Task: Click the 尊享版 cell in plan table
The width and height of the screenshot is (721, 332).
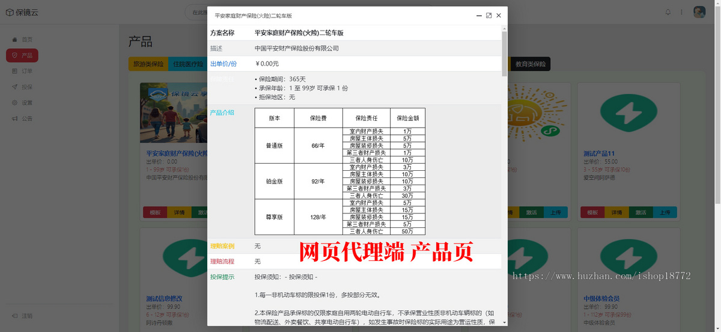Action: (275, 217)
